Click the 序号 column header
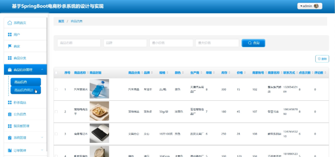Viewport: 335px width, 157px height. [67, 73]
